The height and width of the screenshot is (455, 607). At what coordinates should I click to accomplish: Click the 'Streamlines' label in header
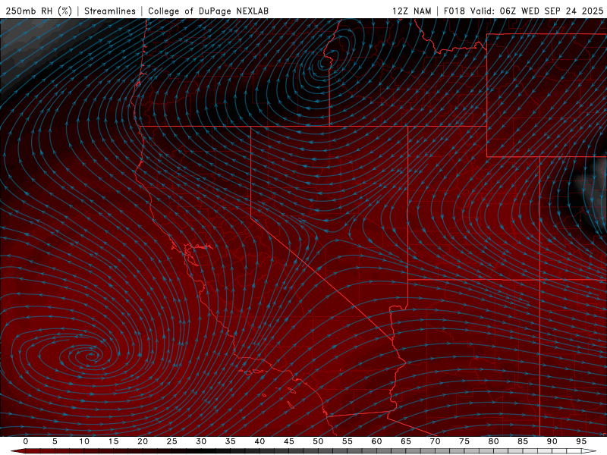pos(110,11)
